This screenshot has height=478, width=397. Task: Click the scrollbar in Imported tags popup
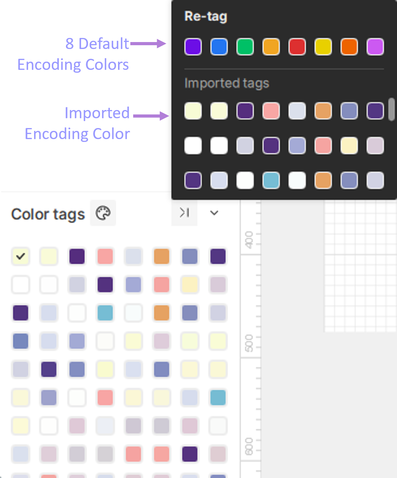click(x=391, y=109)
